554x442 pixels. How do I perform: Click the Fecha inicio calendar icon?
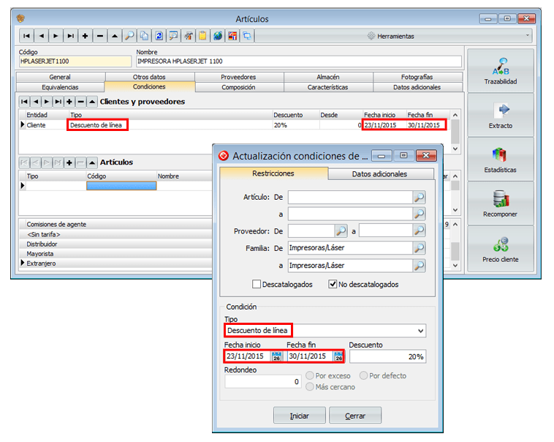(276, 356)
